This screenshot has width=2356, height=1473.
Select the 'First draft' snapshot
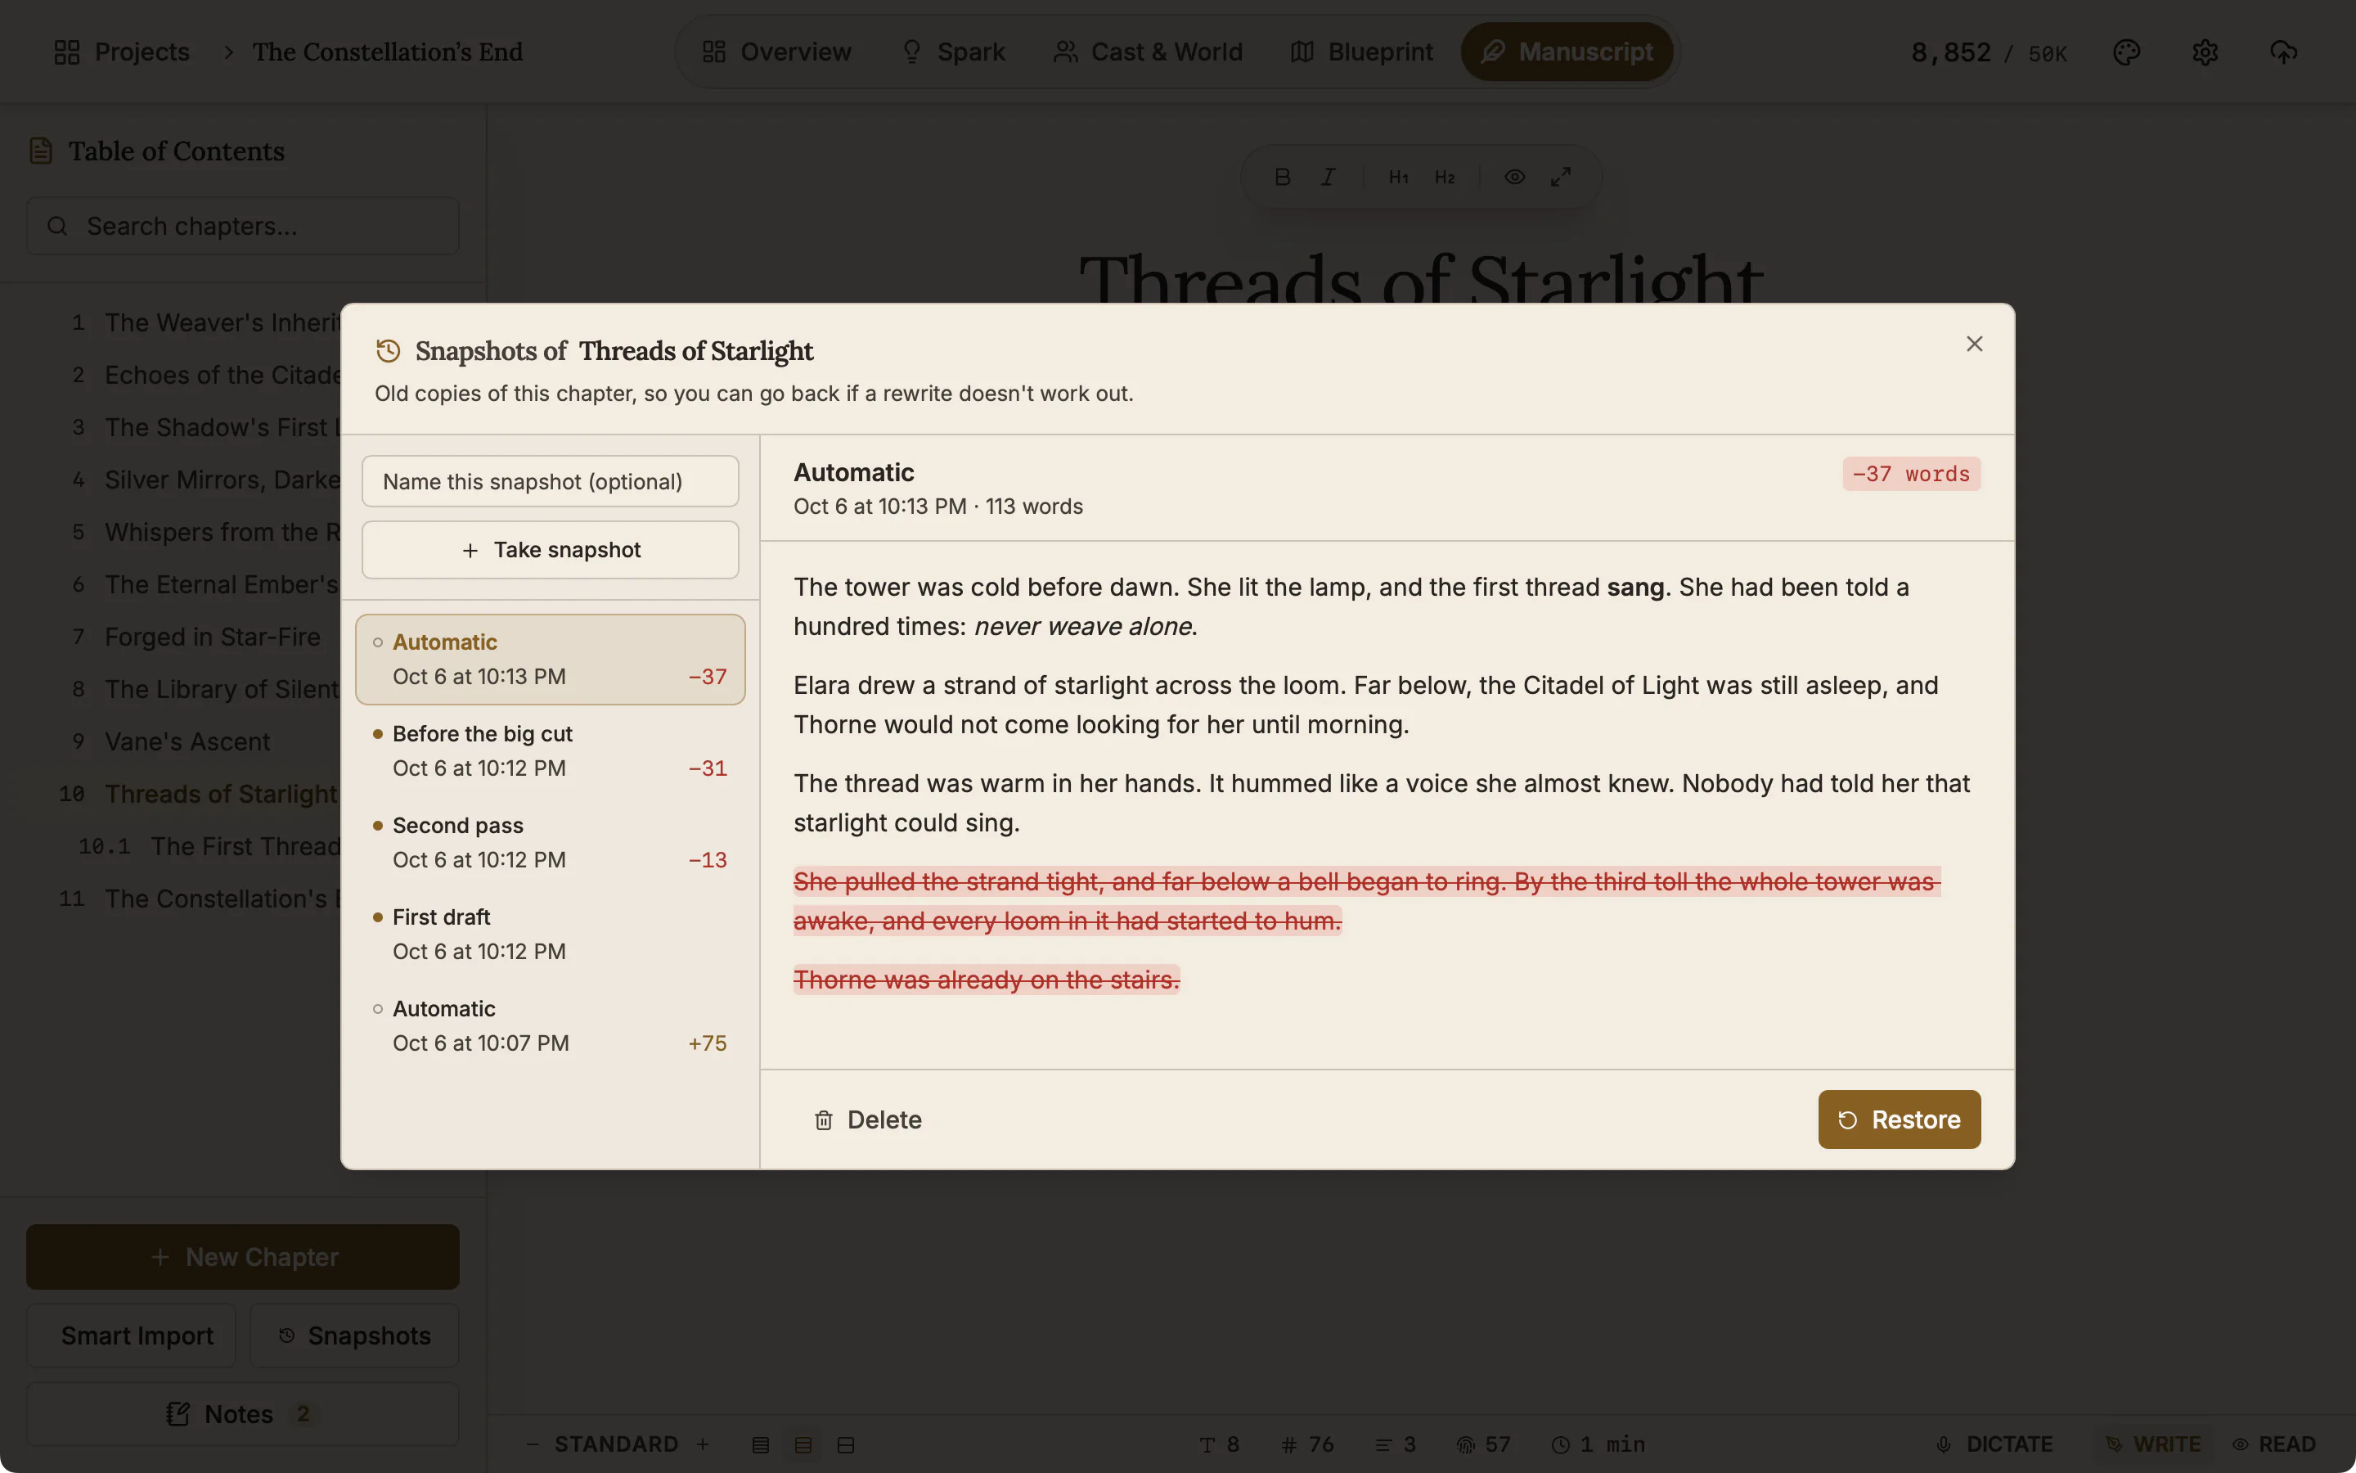coord(550,935)
